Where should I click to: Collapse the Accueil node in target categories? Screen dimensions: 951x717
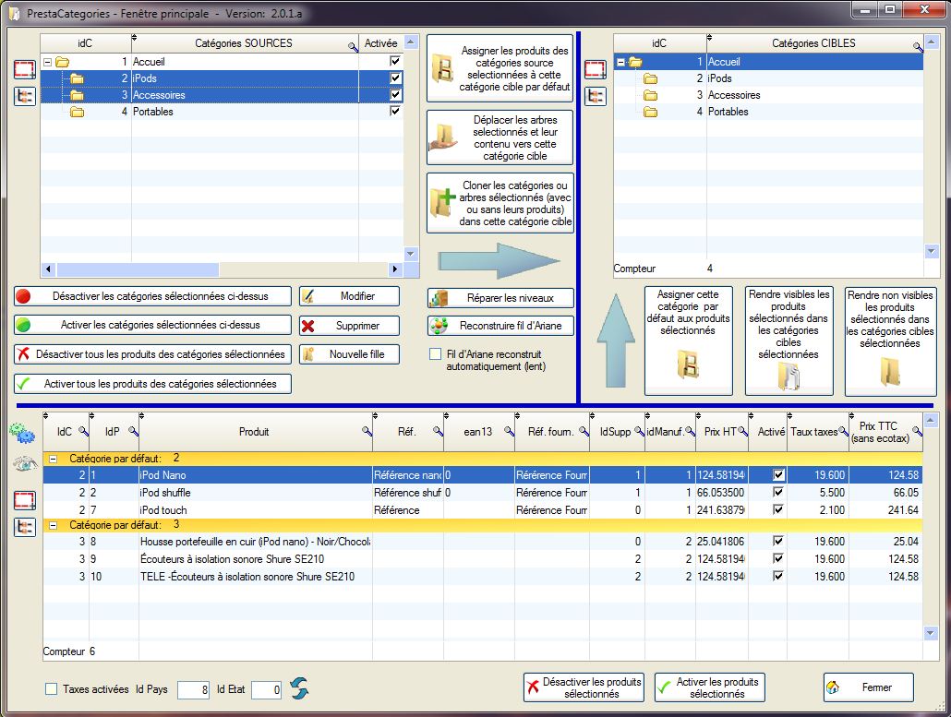coord(621,62)
